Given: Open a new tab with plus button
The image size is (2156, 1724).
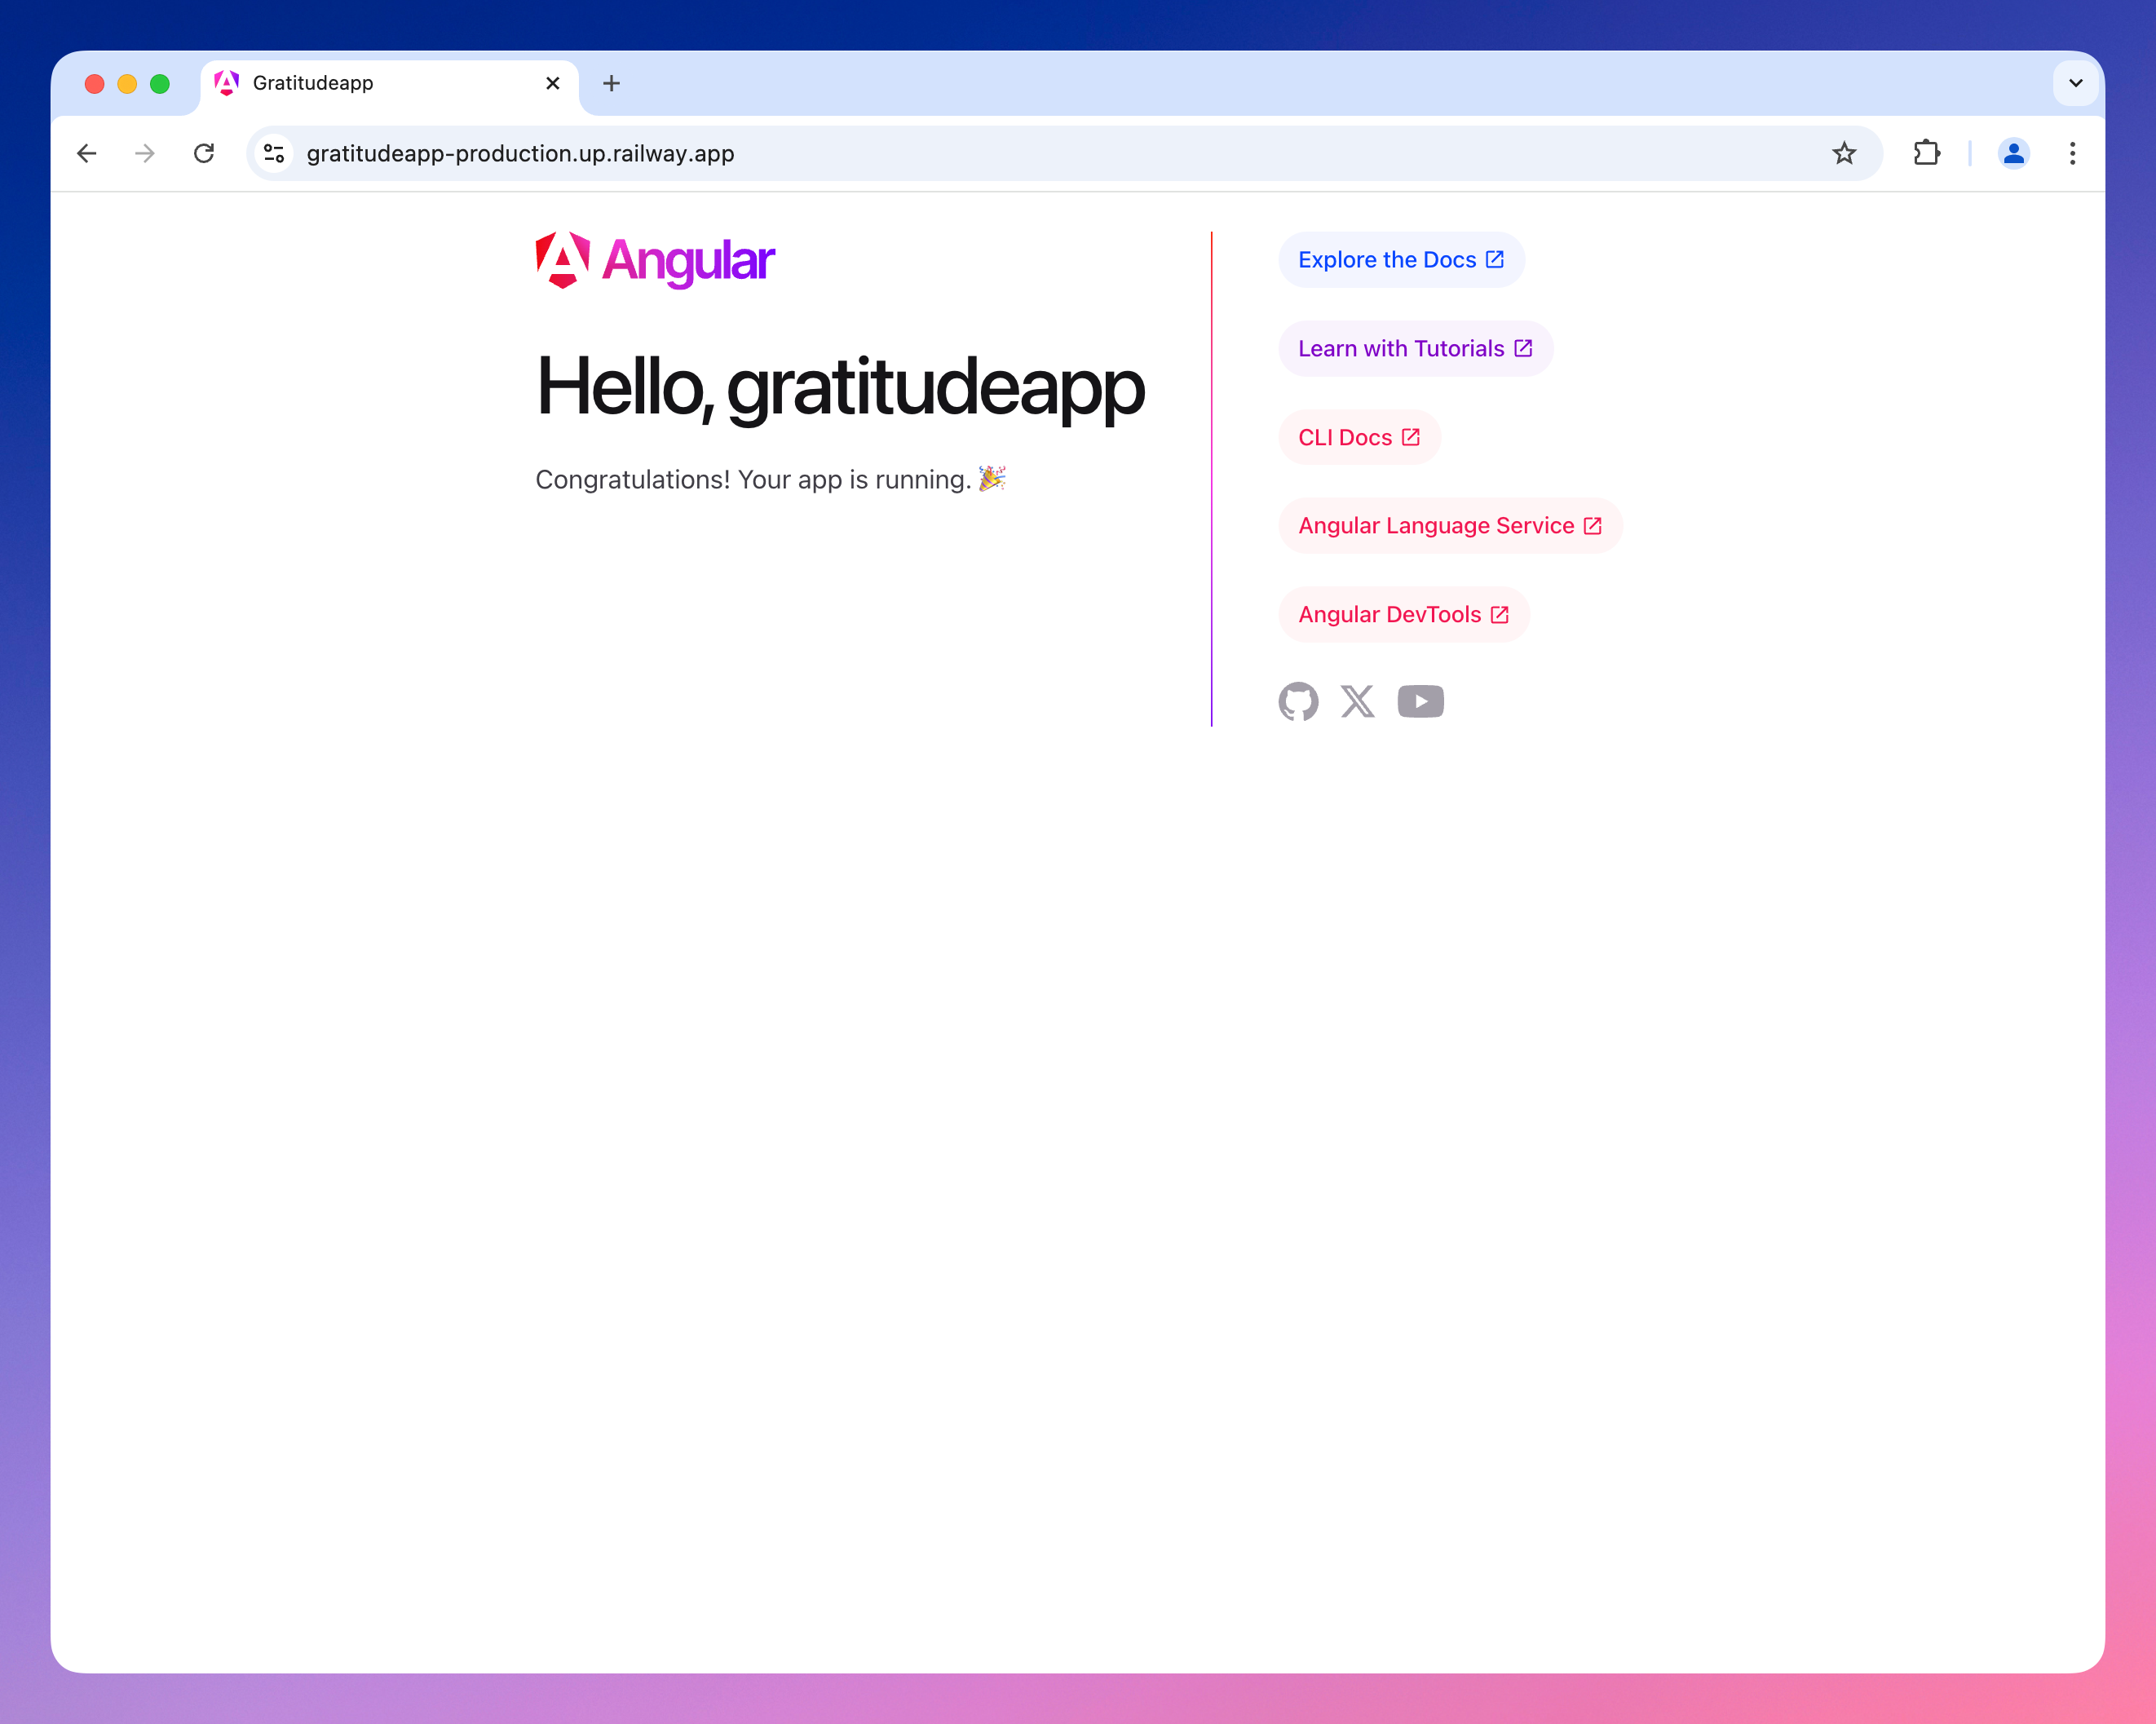Looking at the screenshot, I should point(612,83).
